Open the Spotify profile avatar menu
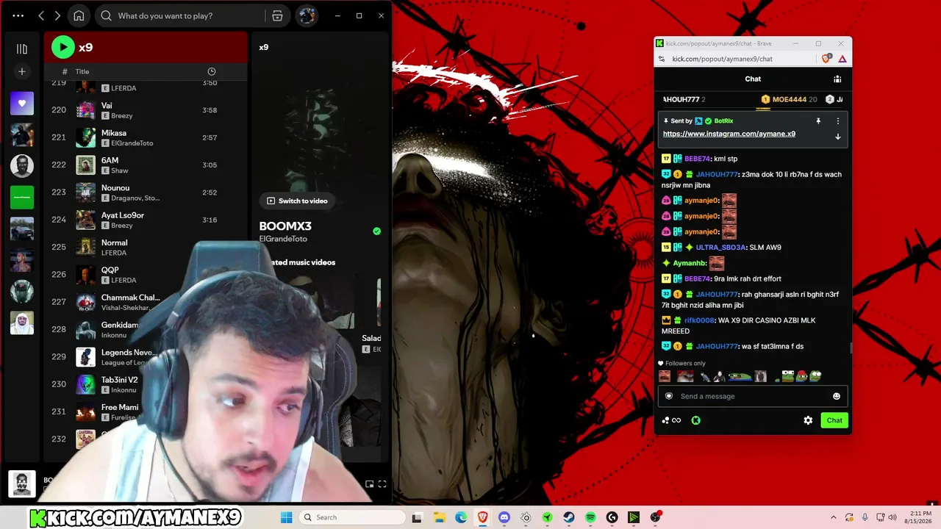This screenshot has width=941, height=529. [x=307, y=15]
